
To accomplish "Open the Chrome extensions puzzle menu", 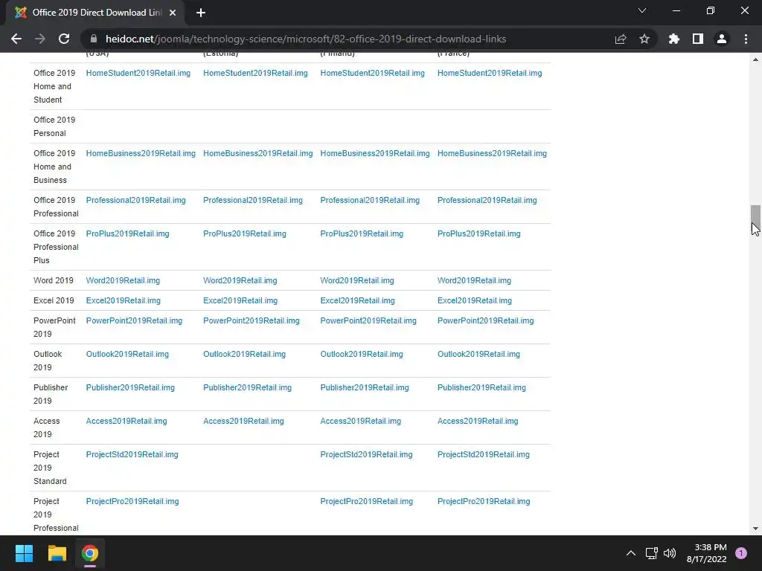I will click(673, 39).
